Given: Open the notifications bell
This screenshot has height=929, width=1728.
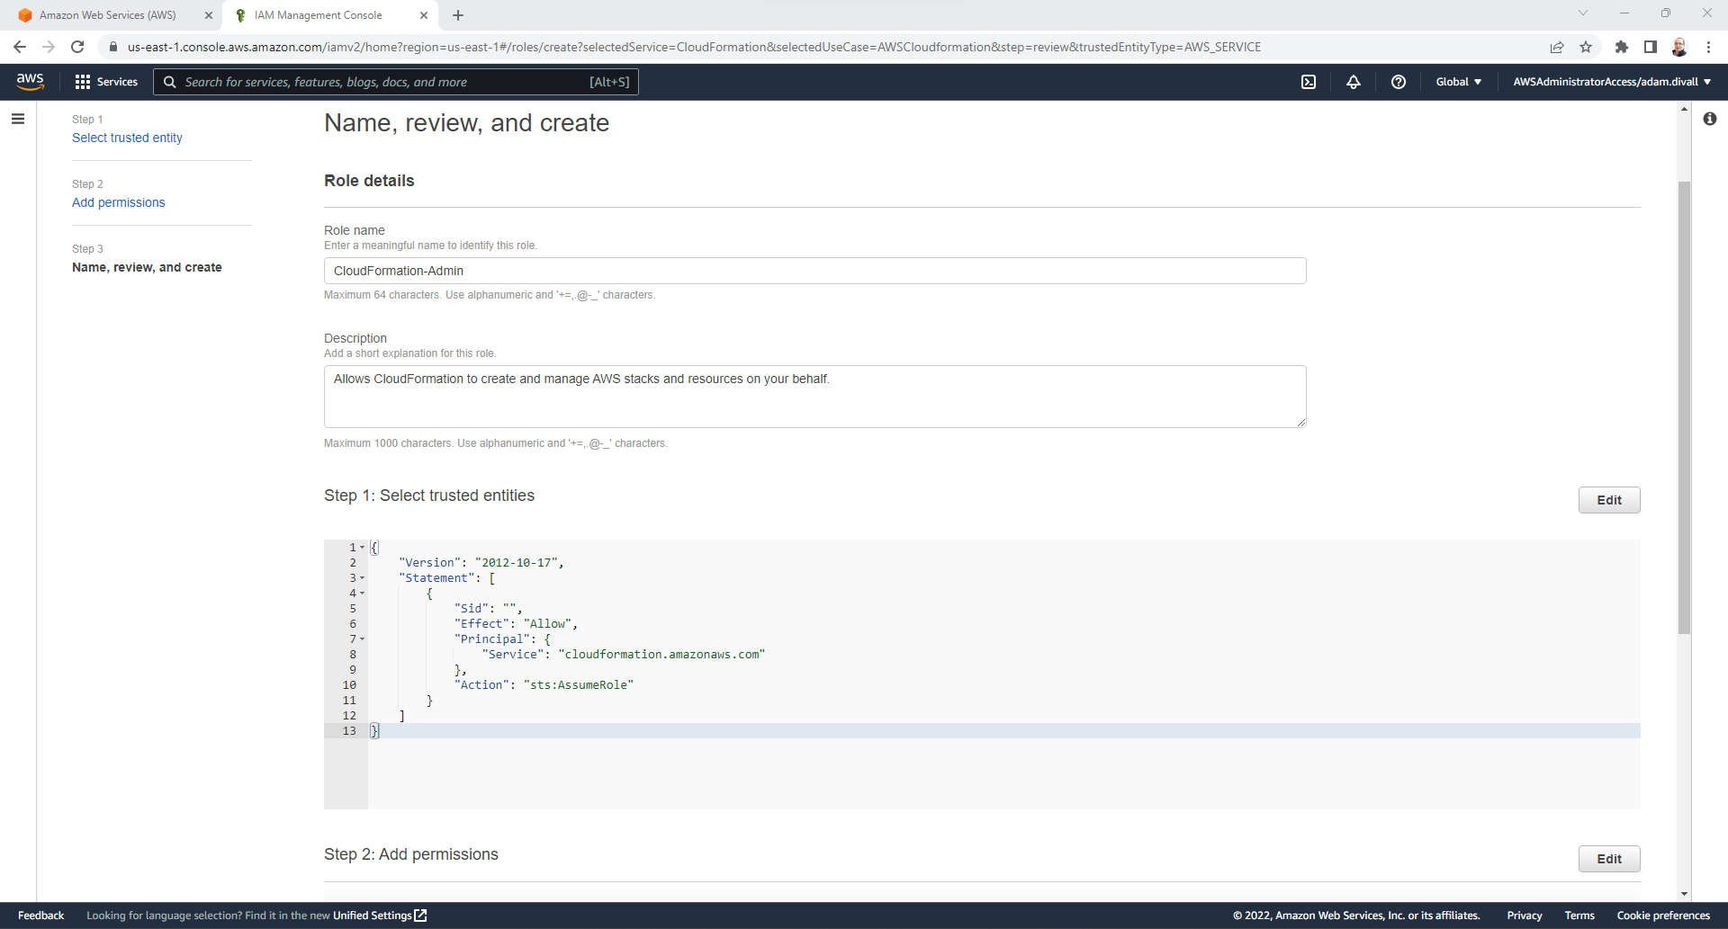Looking at the screenshot, I should 1354,82.
